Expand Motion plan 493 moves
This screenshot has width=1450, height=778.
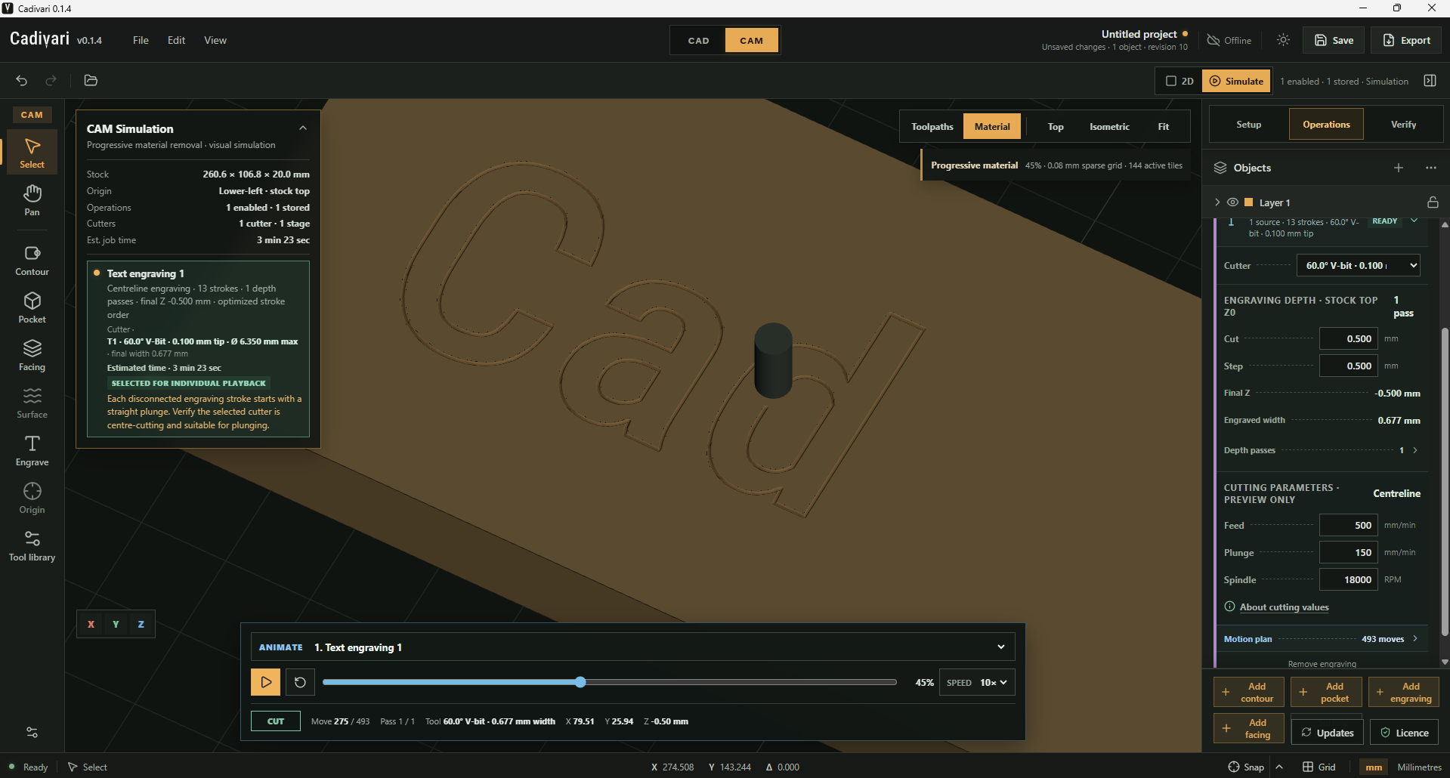click(1415, 639)
